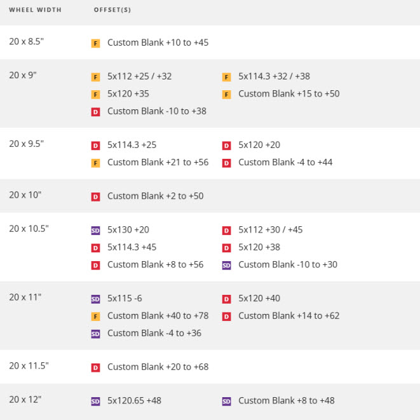Select the 5x112 +30 / +45 offset

pyautogui.click(x=270, y=230)
